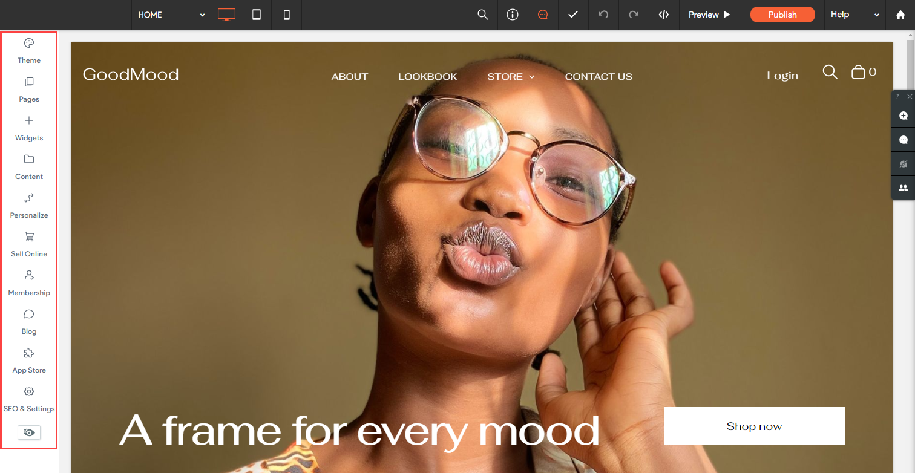Toggle side panel visibility eye button
This screenshot has height=473, width=915.
pos(29,432)
